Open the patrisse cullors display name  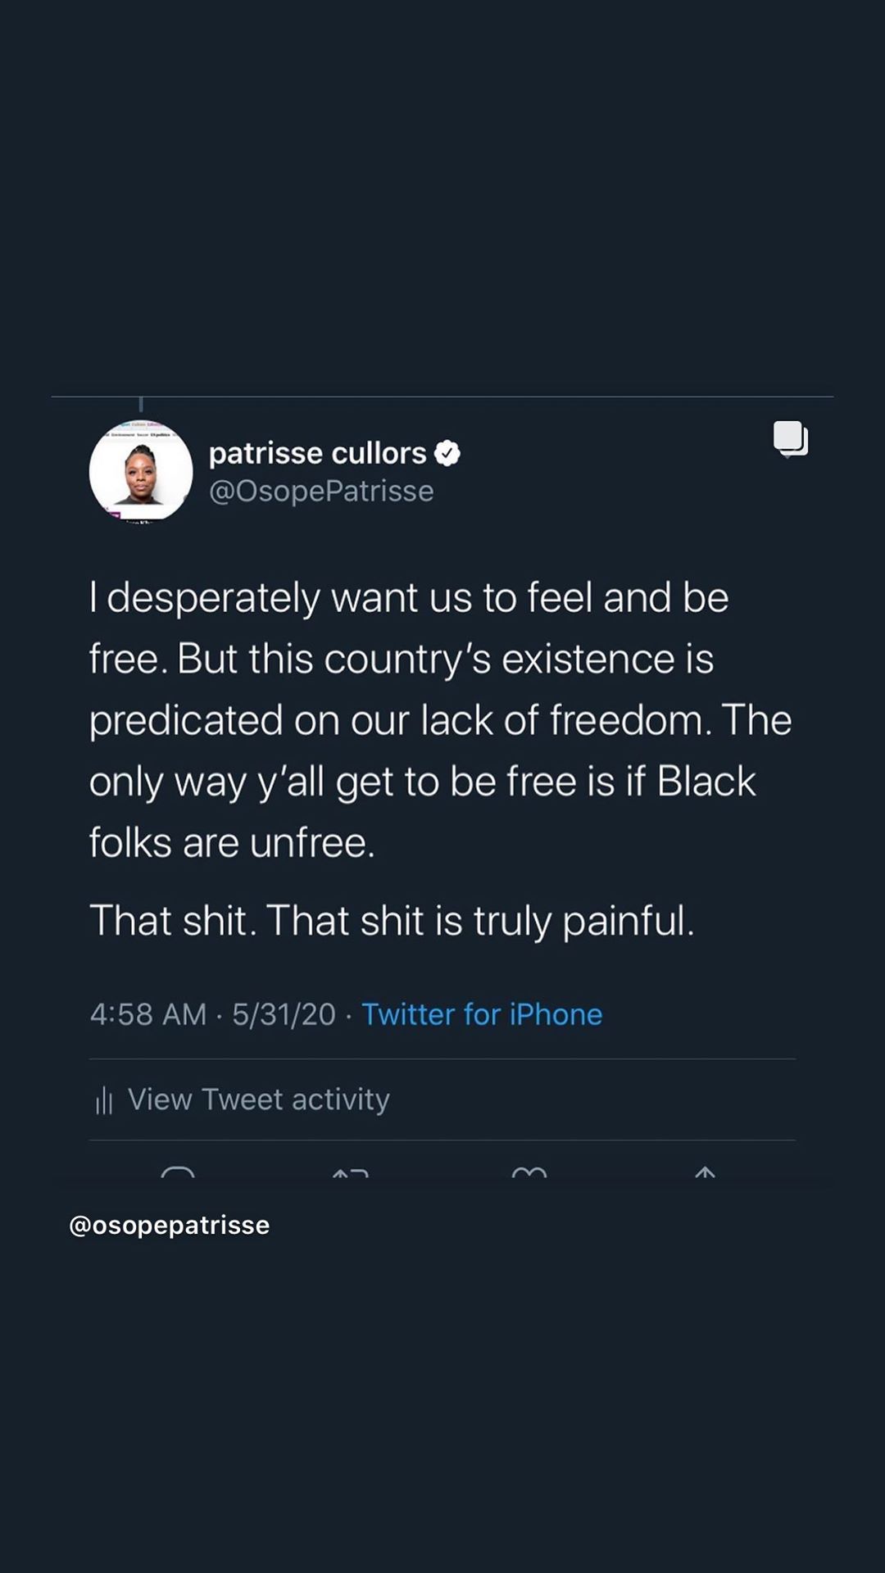(x=317, y=453)
